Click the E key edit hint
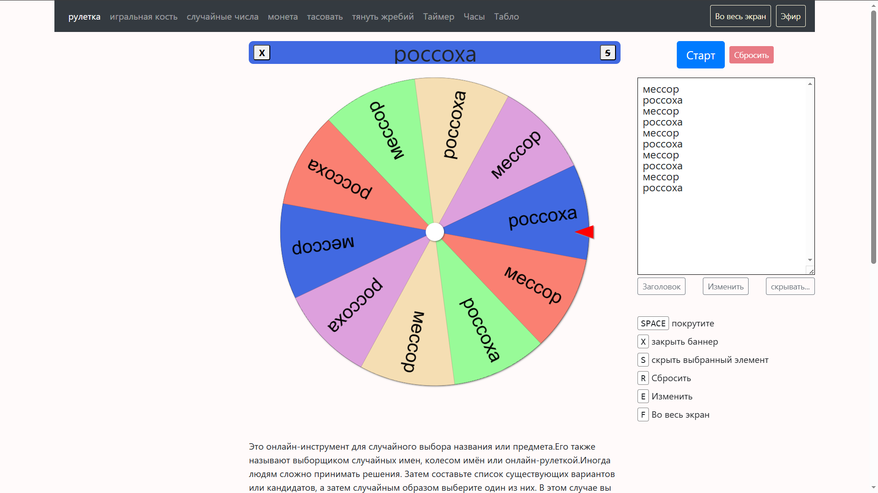Viewport: 878px width, 493px height. (643, 396)
